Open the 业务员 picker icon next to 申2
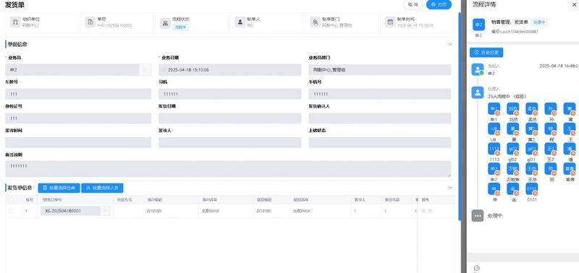Viewport: 579px width, 273px height. point(145,69)
